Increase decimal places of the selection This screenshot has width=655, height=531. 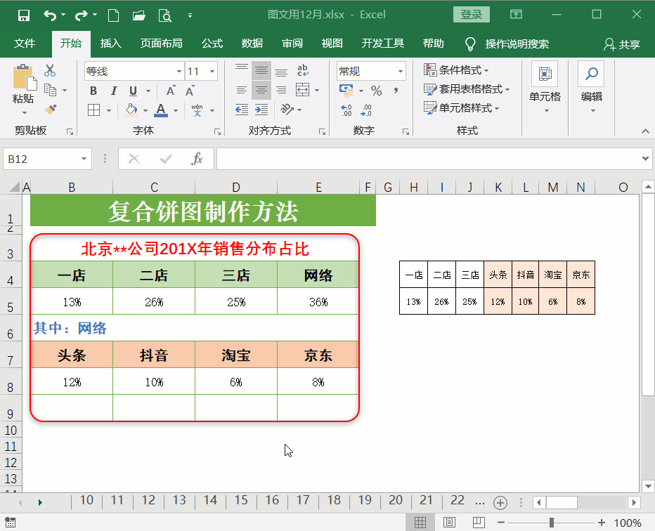click(346, 111)
